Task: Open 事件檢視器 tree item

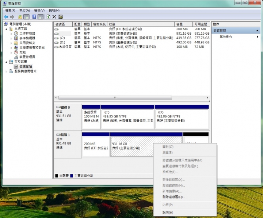Action: (x=27, y=38)
